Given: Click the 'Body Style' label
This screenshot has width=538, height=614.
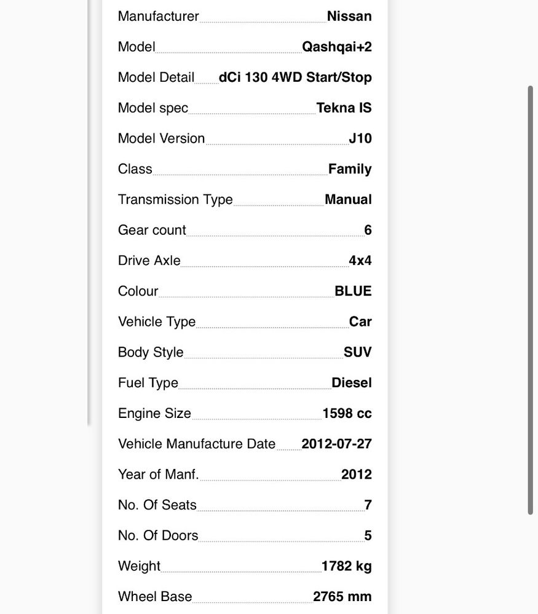Looking at the screenshot, I should click(151, 352).
